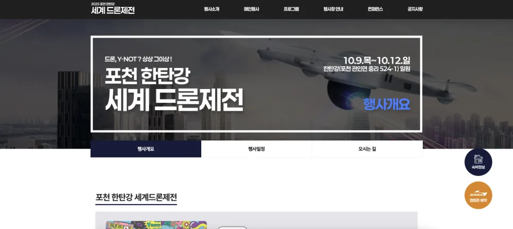Click the blue 행사개요 banner heading

[x=387, y=104]
